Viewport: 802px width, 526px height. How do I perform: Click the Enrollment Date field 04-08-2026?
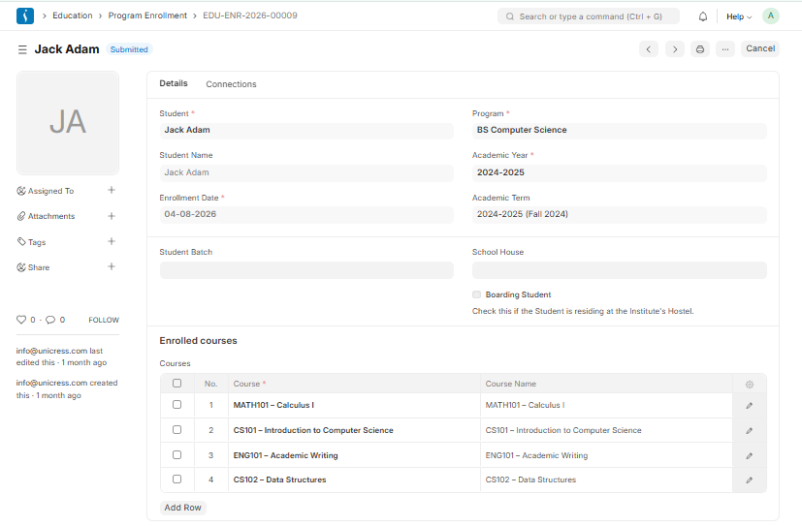point(306,214)
